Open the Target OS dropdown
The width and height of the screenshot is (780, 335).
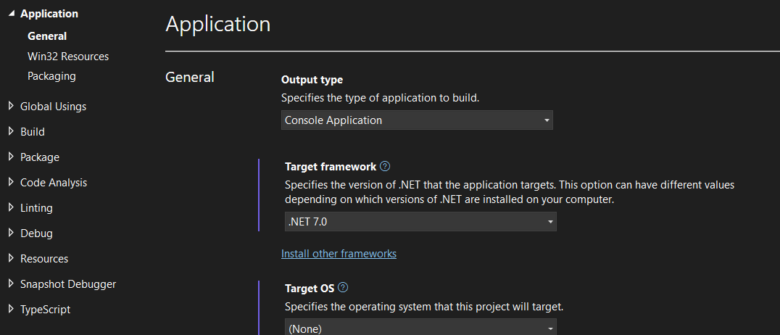coord(420,328)
